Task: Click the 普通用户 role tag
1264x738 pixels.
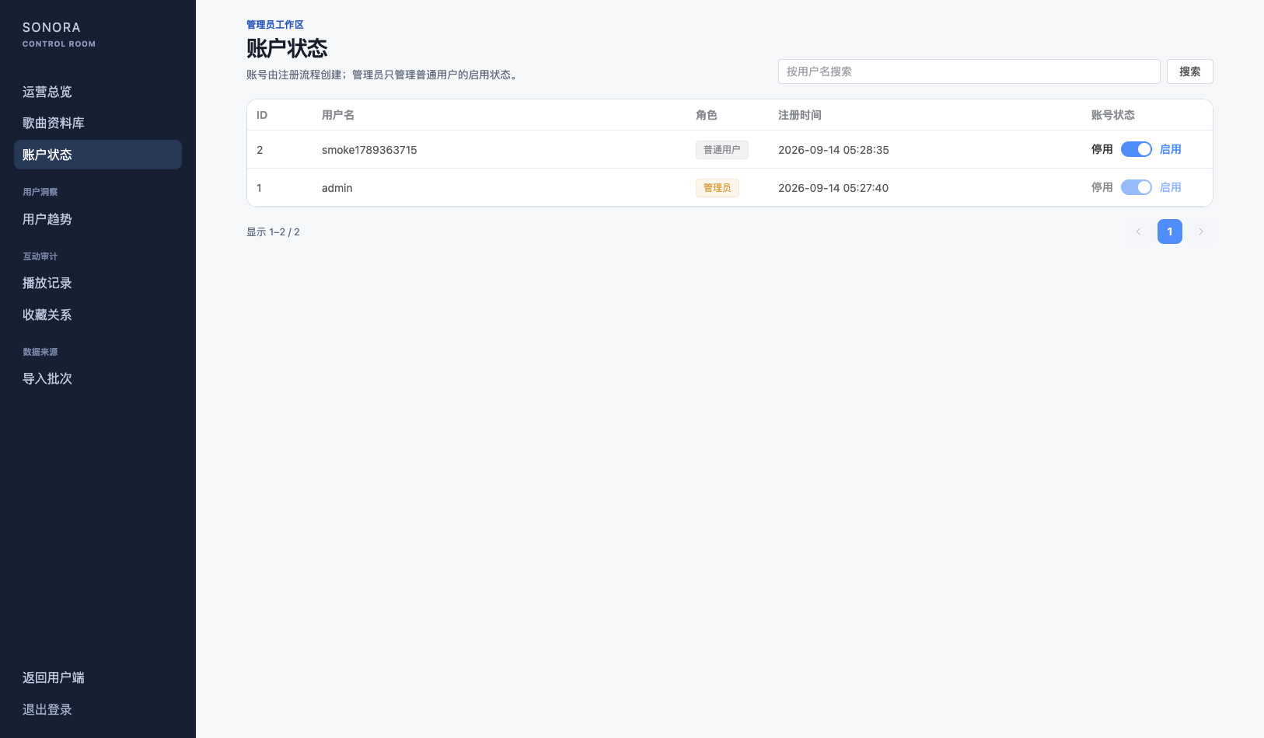Action: click(721, 150)
